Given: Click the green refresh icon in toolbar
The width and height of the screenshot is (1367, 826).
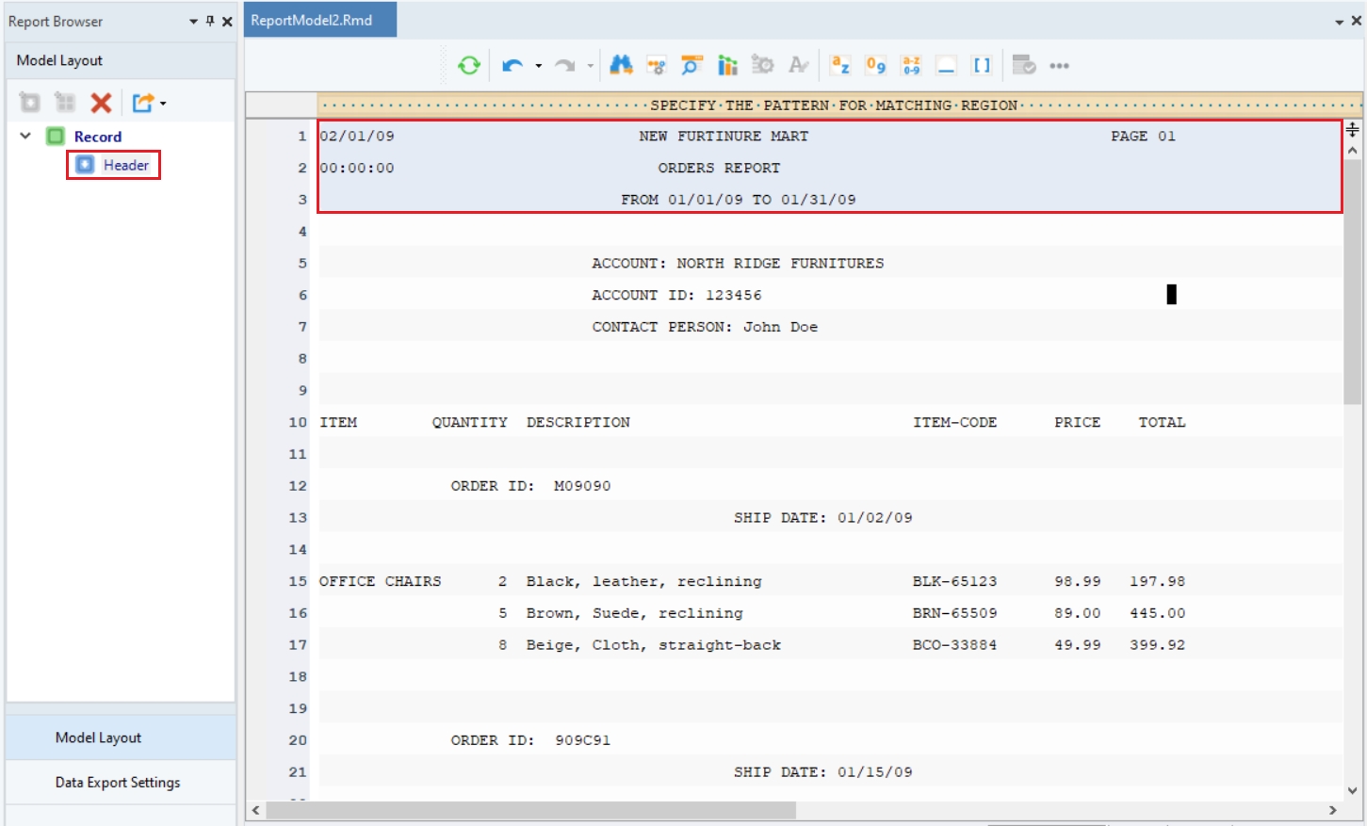Looking at the screenshot, I should (x=468, y=65).
